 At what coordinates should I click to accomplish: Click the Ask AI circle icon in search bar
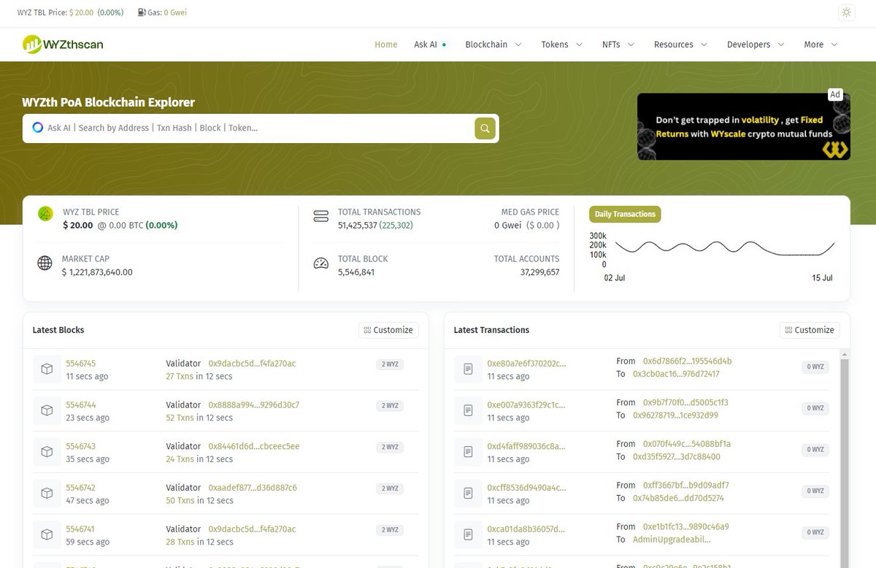(38, 128)
